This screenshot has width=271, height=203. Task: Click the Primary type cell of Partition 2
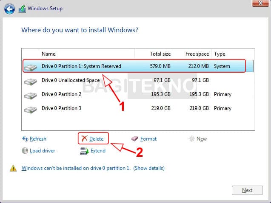click(x=223, y=94)
